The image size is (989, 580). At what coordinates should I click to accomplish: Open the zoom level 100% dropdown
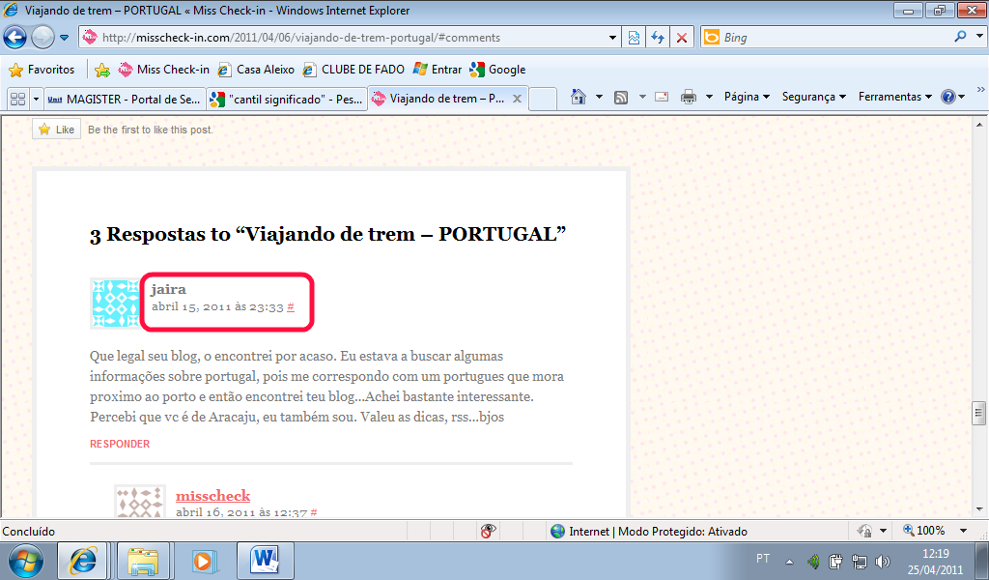(963, 531)
